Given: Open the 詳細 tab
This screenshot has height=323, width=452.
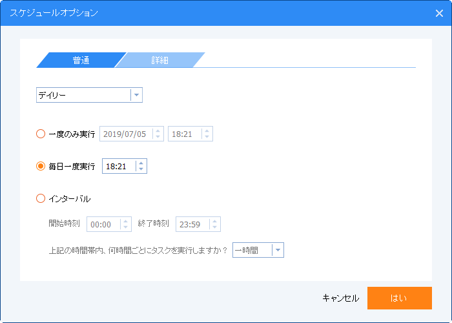Looking at the screenshot, I should tap(160, 60).
